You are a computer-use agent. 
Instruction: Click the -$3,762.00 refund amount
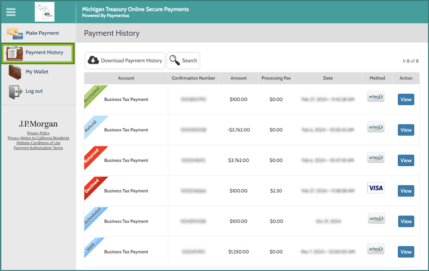pyautogui.click(x=238, y=130)
